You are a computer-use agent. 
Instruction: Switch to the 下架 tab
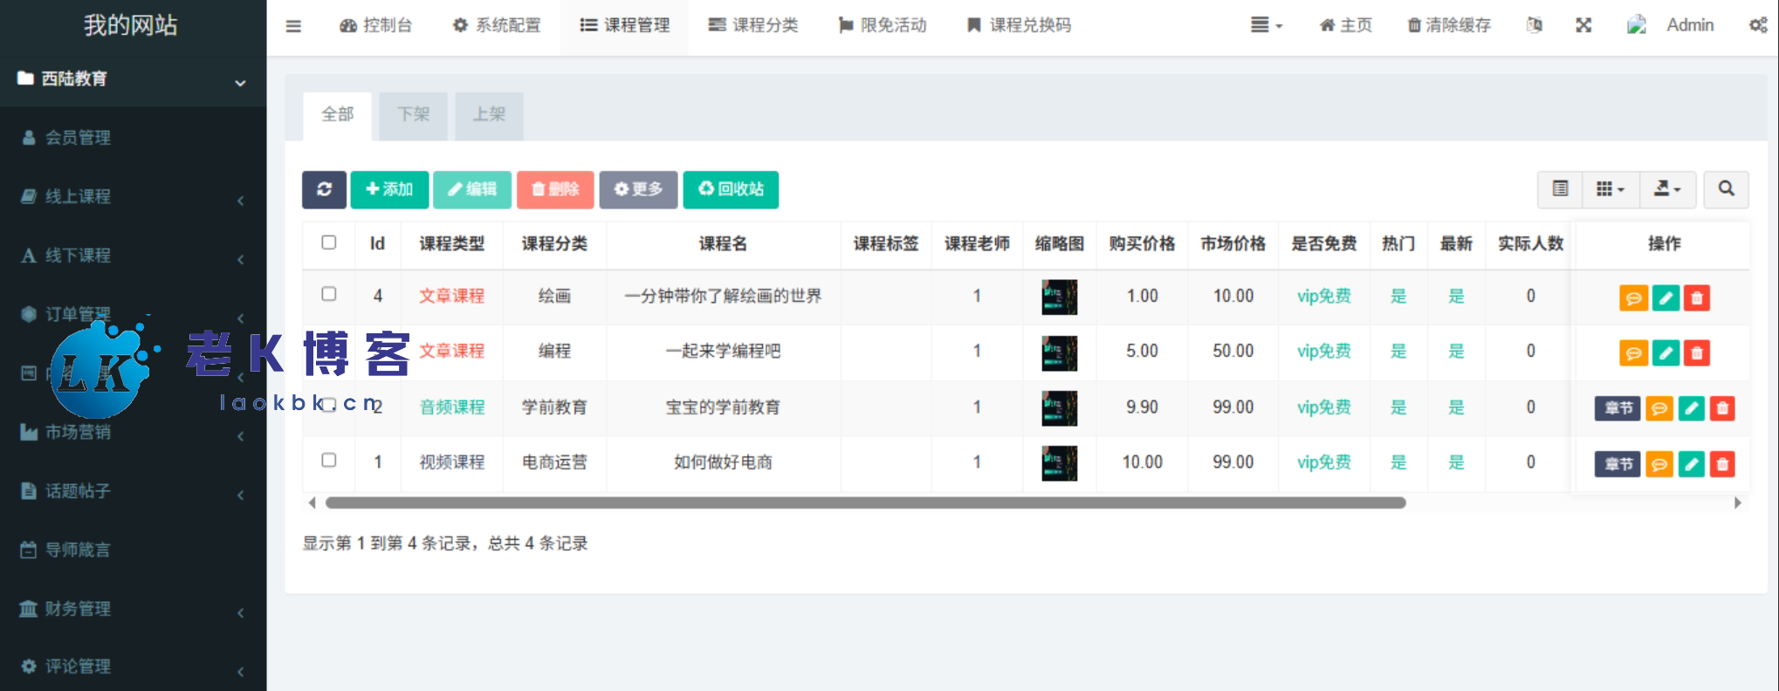click(x=413, y=115)
